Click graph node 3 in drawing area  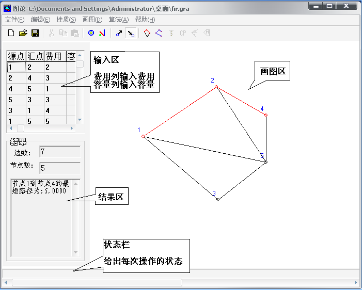tap(218, 200)
